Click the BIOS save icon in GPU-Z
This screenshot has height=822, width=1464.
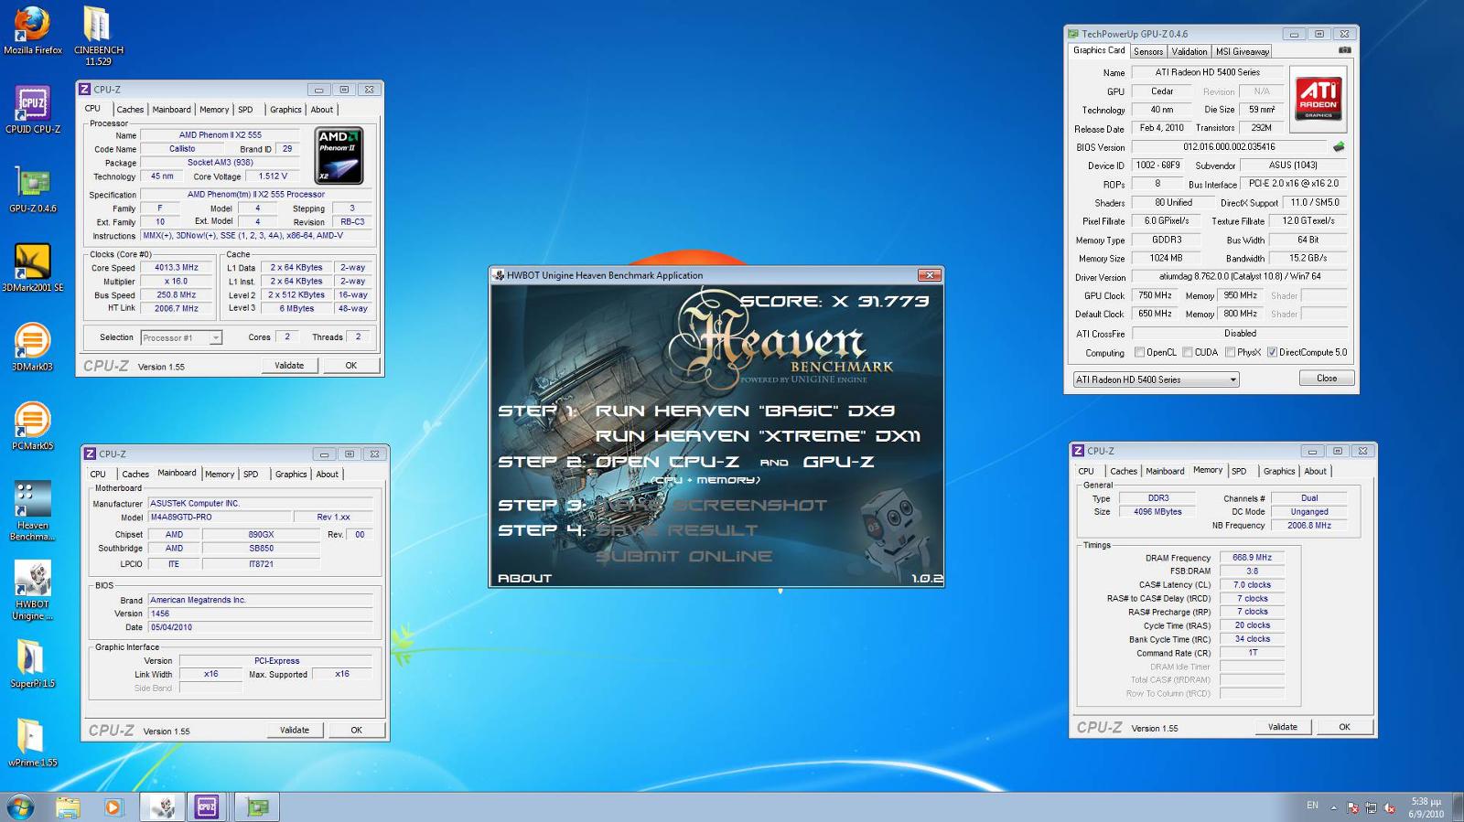(1339, 146)
